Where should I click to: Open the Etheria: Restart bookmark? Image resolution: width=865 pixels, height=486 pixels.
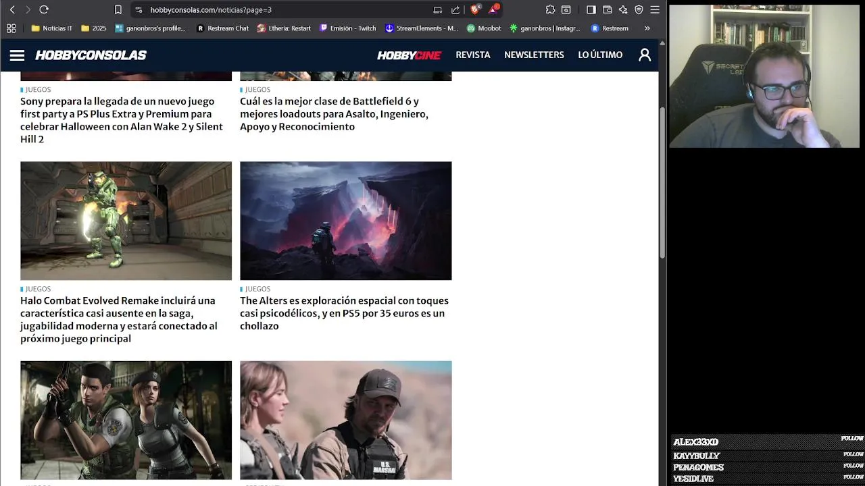click(284, 28)
